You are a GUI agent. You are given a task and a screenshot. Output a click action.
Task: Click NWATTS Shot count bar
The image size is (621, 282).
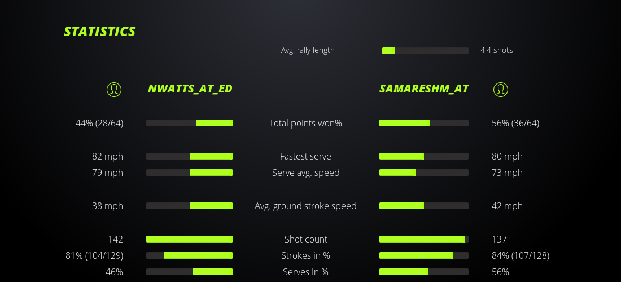[x=189, y=239]
